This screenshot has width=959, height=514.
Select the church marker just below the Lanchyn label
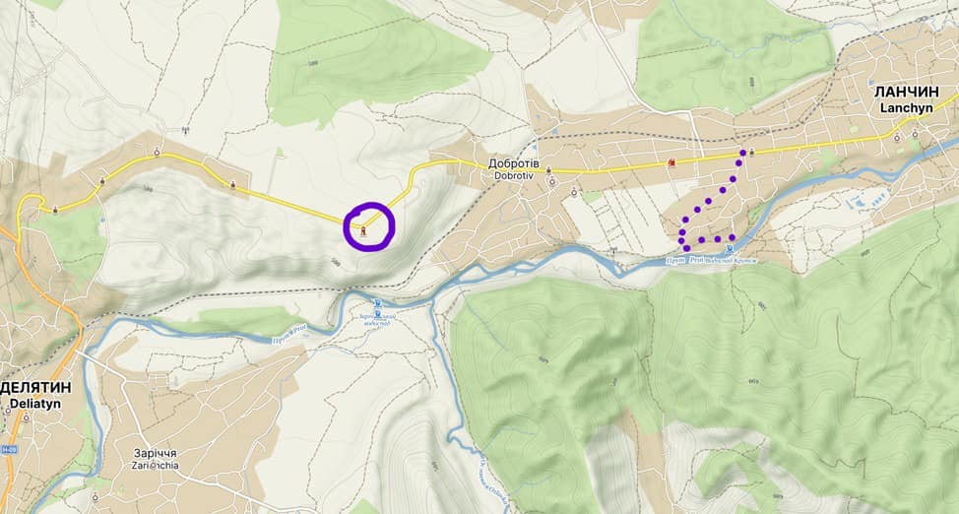916,134
